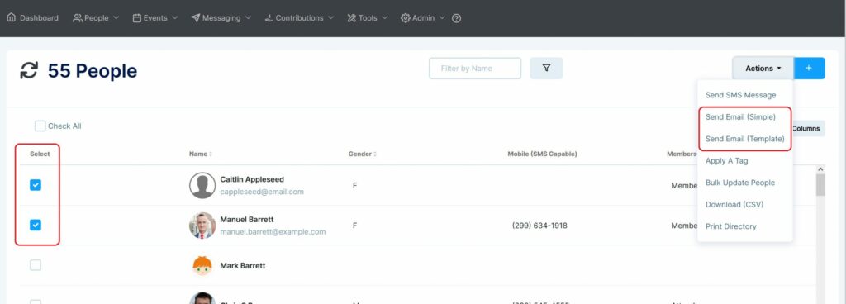Tick the Check All checkbox
Screen dimensions: 846x304
tap(40, 126)
